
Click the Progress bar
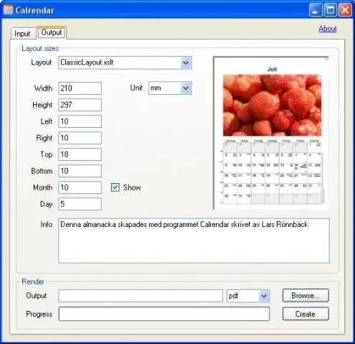click(x=164, y=314)
